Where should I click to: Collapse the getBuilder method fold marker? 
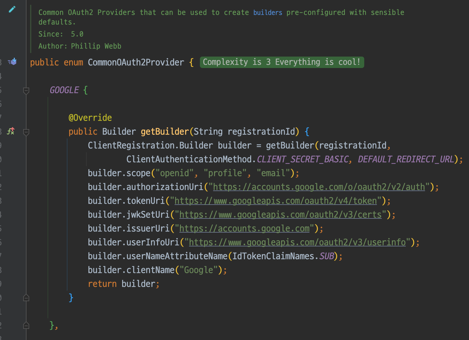coord(26,132)
